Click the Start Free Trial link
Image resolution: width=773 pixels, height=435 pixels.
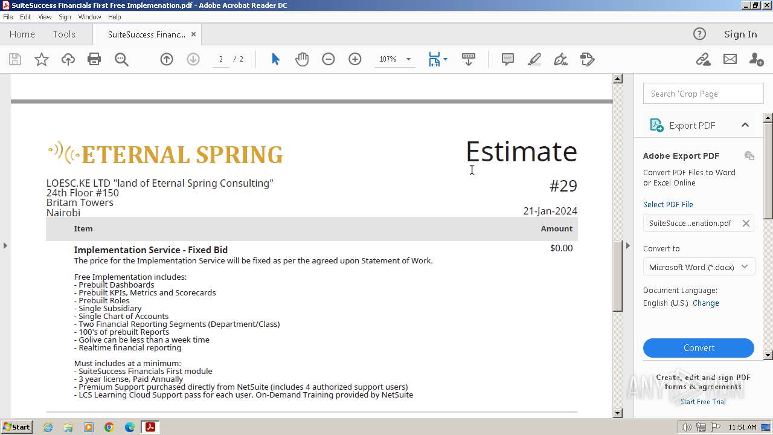tap(703, 402)
